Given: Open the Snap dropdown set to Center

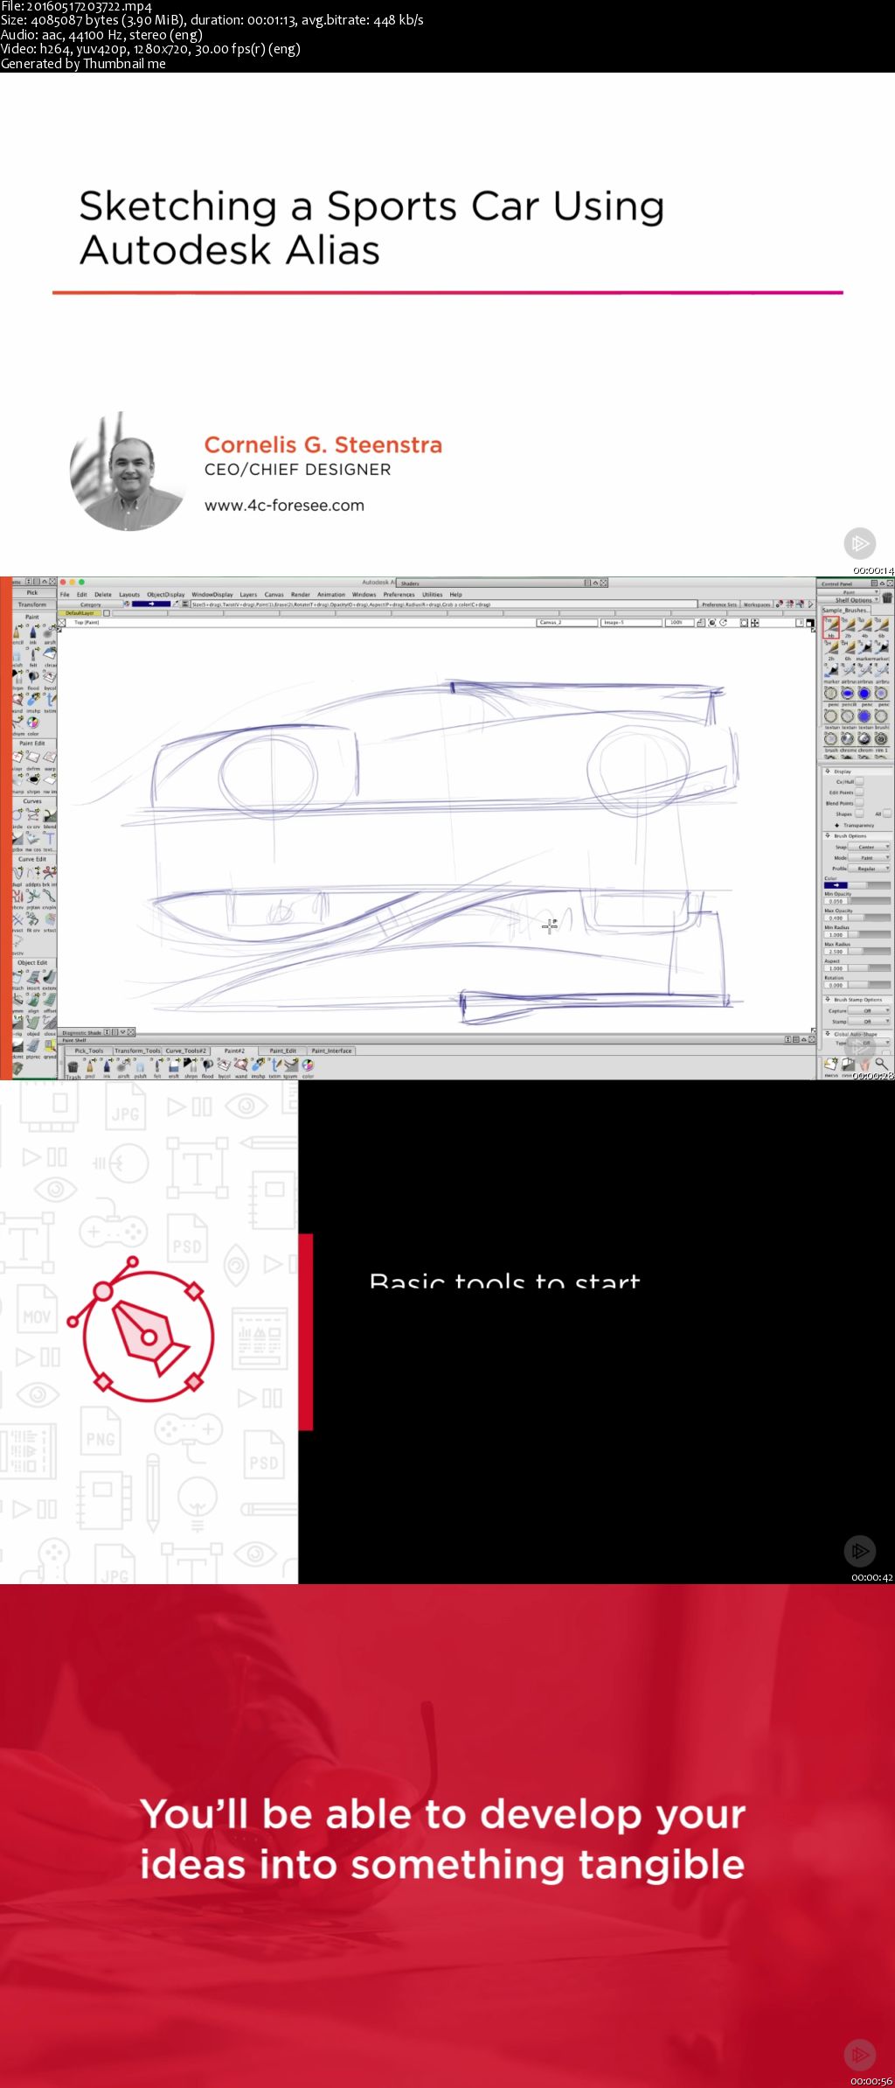Looking at the screenshot, I should coord(870,847).
